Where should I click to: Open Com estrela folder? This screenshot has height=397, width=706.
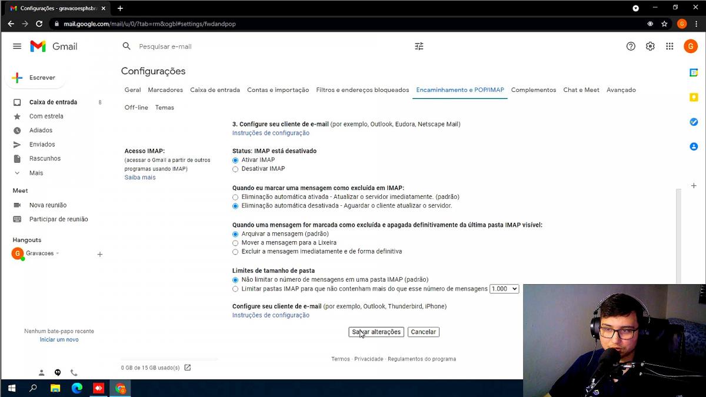(x=46, y=116)
